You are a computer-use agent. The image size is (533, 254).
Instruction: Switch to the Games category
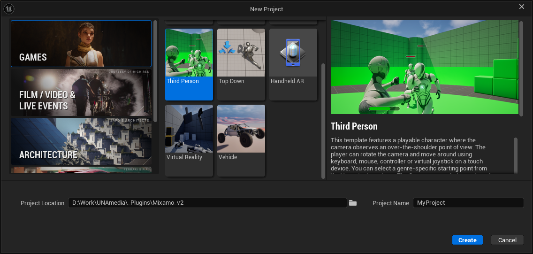point(81,44)
